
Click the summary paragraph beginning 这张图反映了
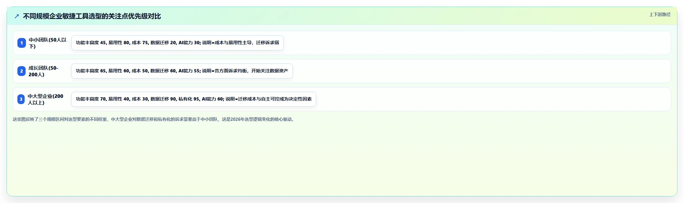point(154,119)
